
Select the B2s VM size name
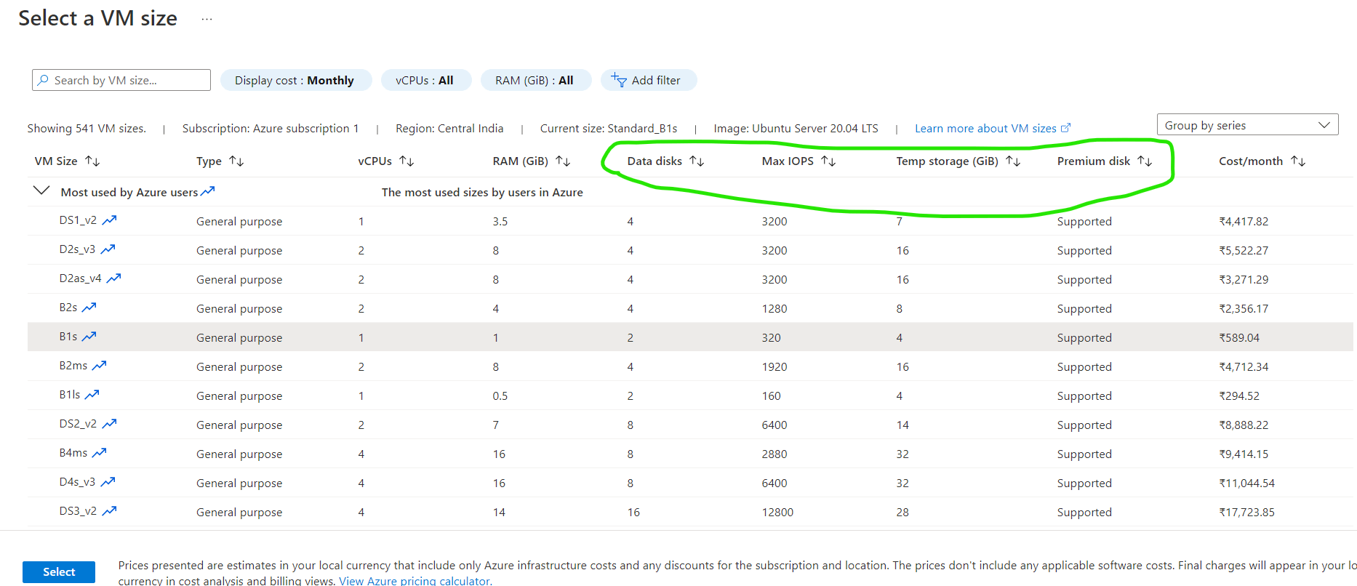68,308
